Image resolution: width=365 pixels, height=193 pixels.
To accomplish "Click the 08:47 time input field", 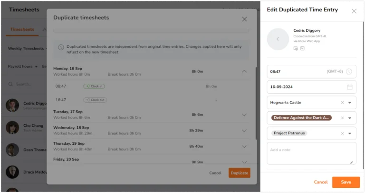I will (311, 71).
